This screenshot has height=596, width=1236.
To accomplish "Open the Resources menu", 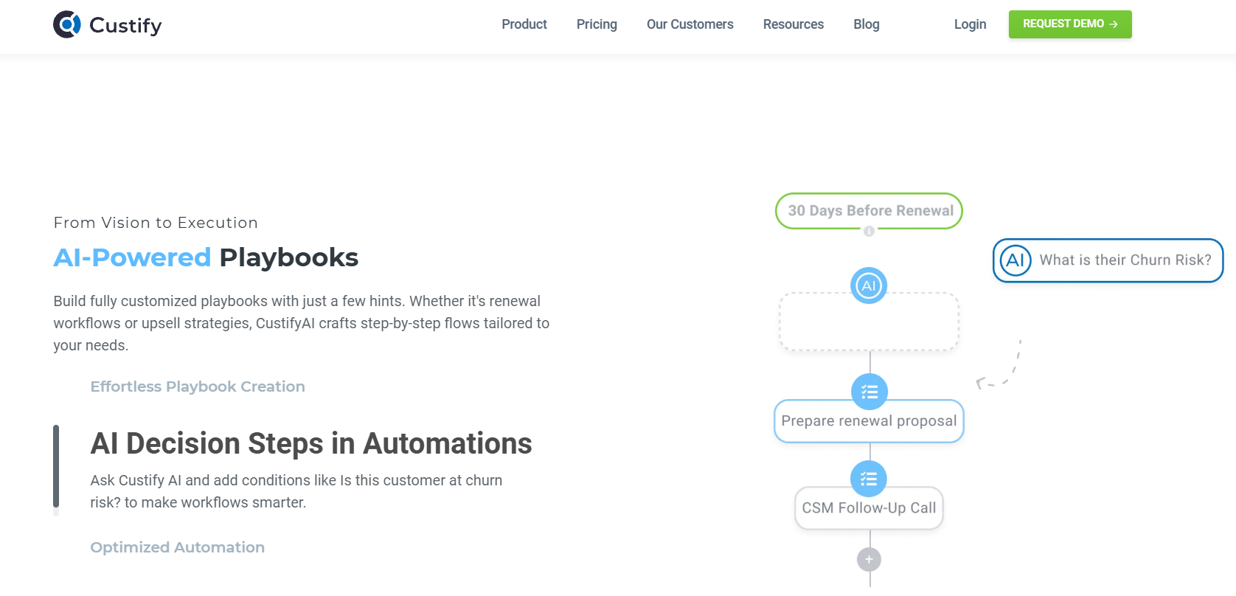I will (794, 24).
